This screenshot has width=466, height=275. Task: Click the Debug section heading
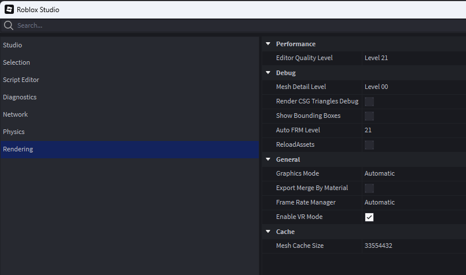click(x=286, y=73)
